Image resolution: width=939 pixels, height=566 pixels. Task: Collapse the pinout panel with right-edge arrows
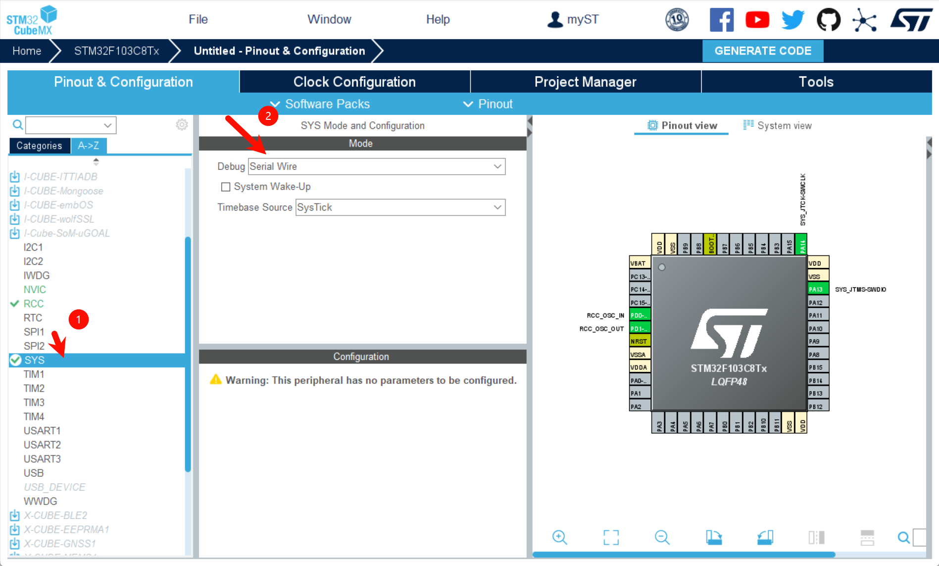point(929,149)
